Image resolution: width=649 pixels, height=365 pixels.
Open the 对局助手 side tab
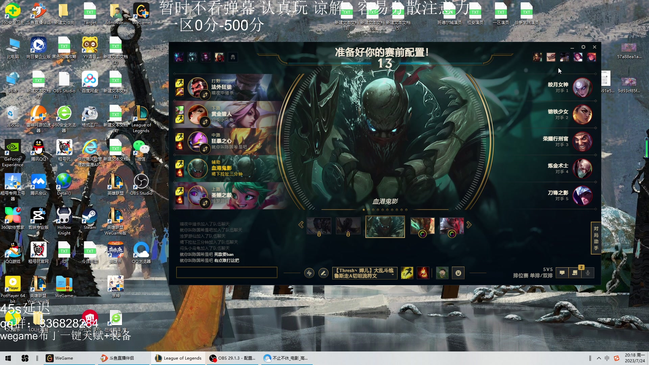tap(596, 238)
